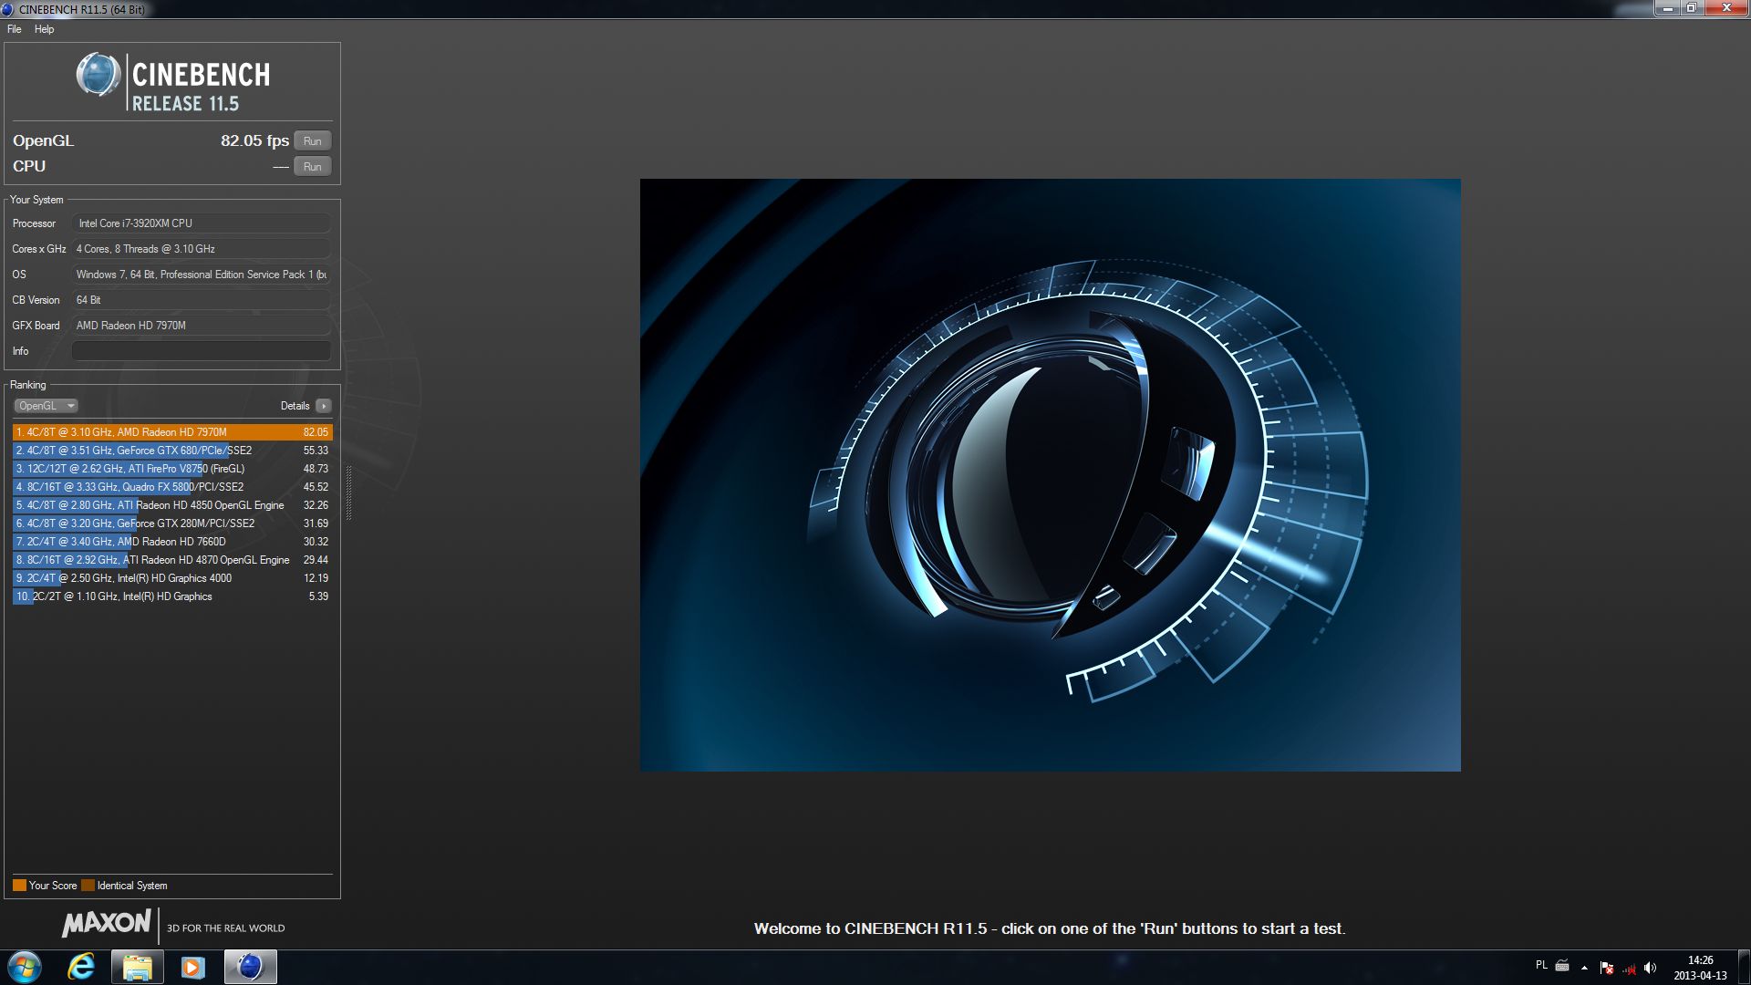Click the OS field showing Windows 7

202,275
